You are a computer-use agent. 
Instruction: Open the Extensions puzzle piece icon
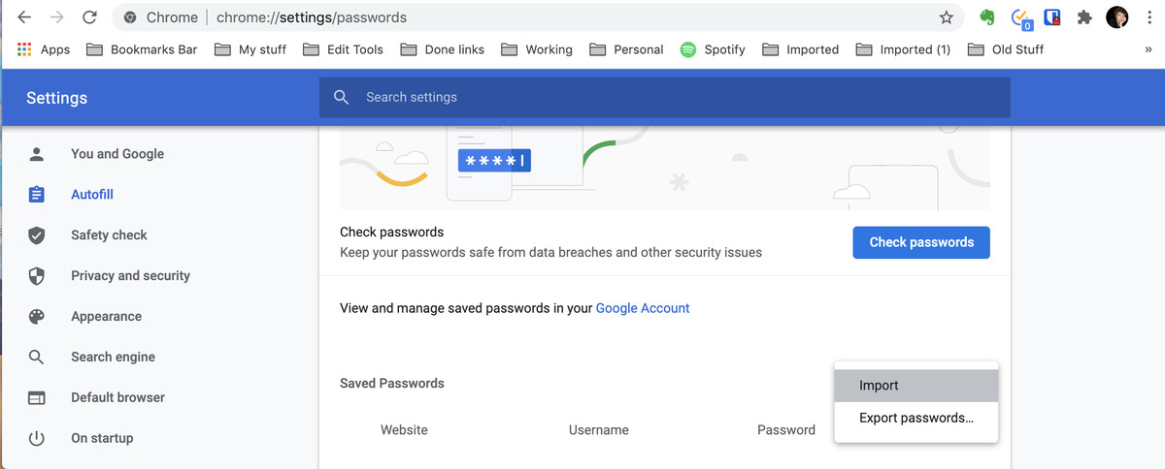(x=1084, y=17)
